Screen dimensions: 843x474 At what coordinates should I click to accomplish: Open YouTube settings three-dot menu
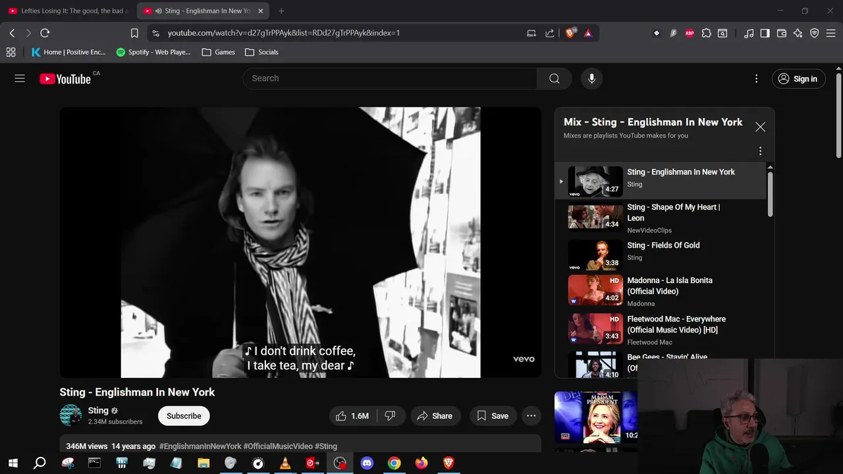pyautogui.click(x=756, y=78)
